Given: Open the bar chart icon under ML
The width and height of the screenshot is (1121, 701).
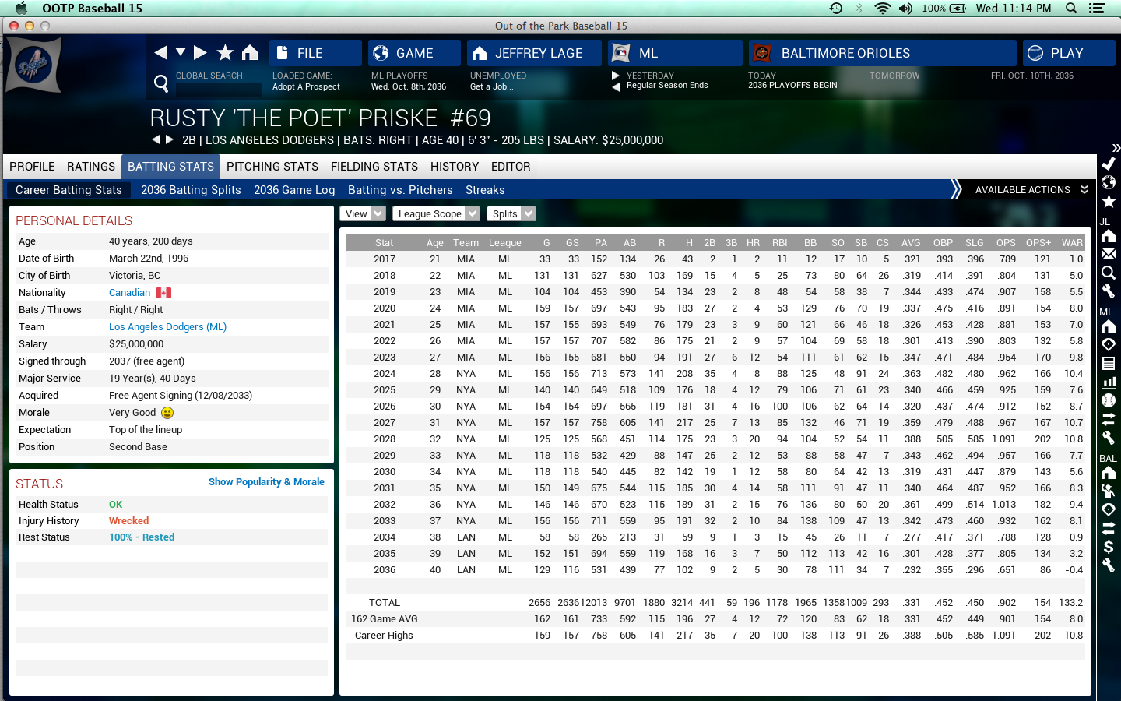Looking at the screenshot, I should pyautogui.click(x=1109, y=382).
